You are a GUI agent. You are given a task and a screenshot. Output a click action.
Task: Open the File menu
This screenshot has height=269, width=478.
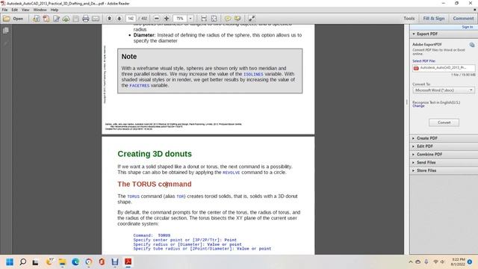click(x=5, y=10)
